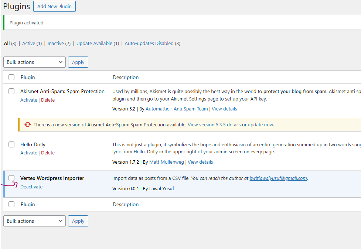Open the bottom Bulk actions dropdown

[34, 221]
